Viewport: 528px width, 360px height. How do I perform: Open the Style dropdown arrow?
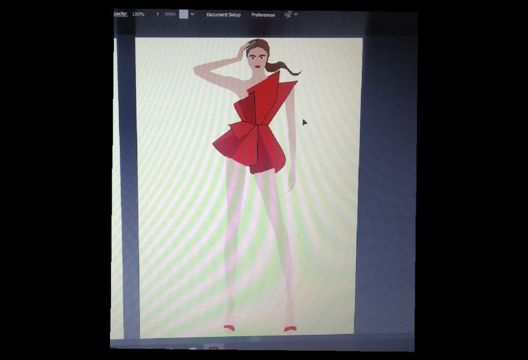tap(193, 14)
